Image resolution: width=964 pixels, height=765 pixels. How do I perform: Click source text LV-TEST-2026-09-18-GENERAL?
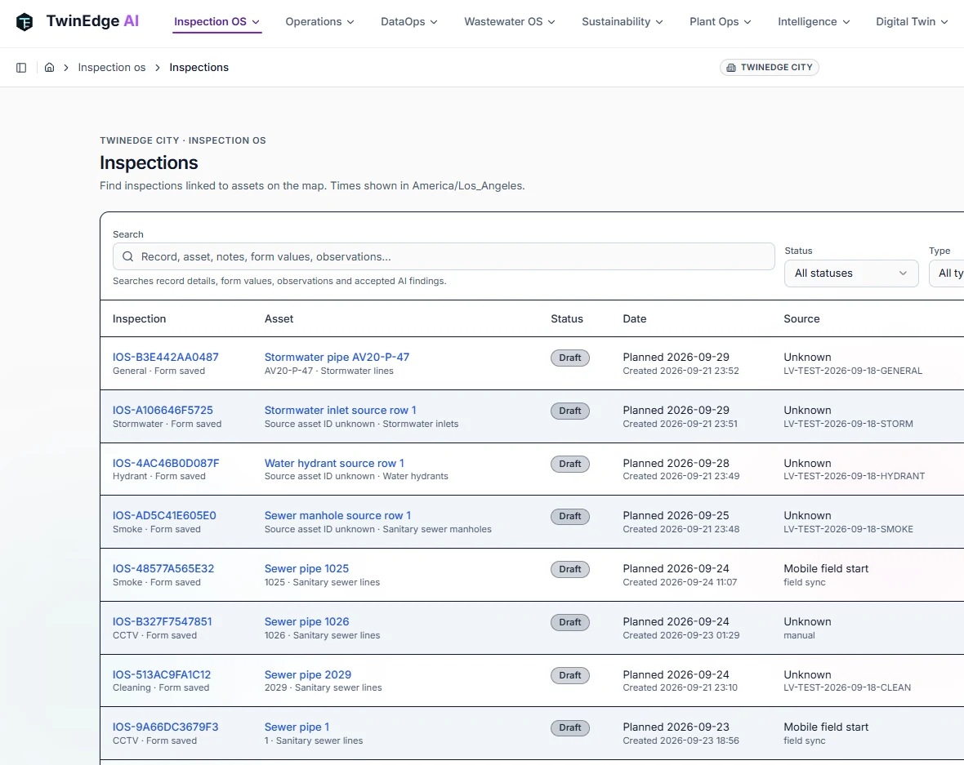coord(853,371)
